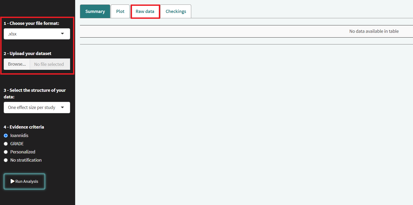Viewport: 413px width, 205px height.
Task: Click the Upload your dataset label
Action: [27, 53]
